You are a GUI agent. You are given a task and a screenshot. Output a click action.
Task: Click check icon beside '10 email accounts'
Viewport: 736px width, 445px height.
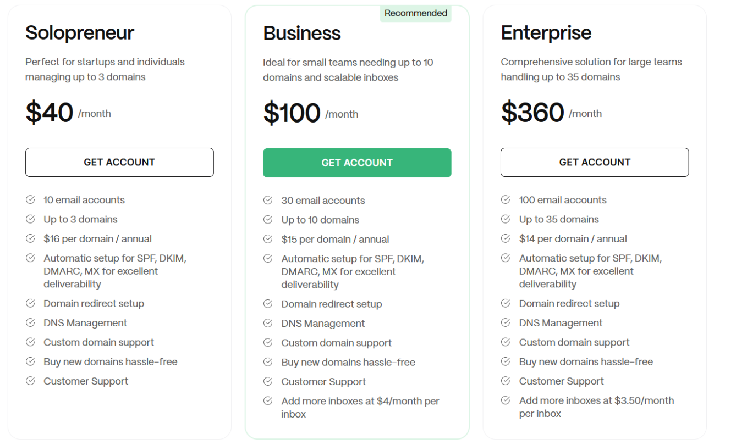[31, 200]
